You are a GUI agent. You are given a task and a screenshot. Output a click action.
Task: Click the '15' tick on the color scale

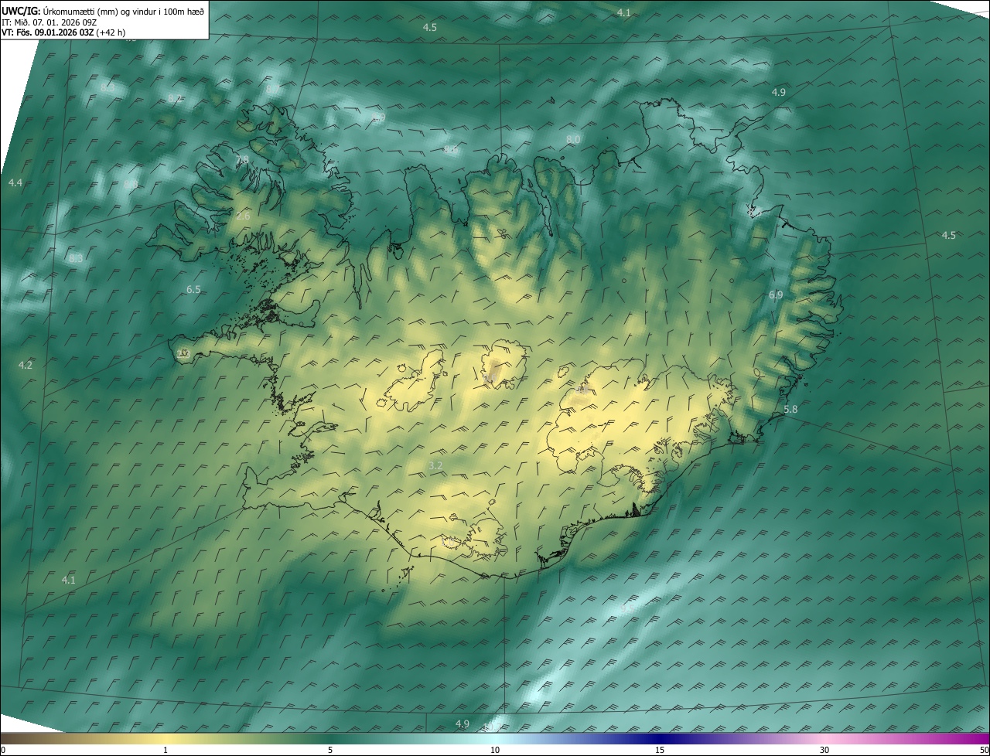(x=660, y=750)
